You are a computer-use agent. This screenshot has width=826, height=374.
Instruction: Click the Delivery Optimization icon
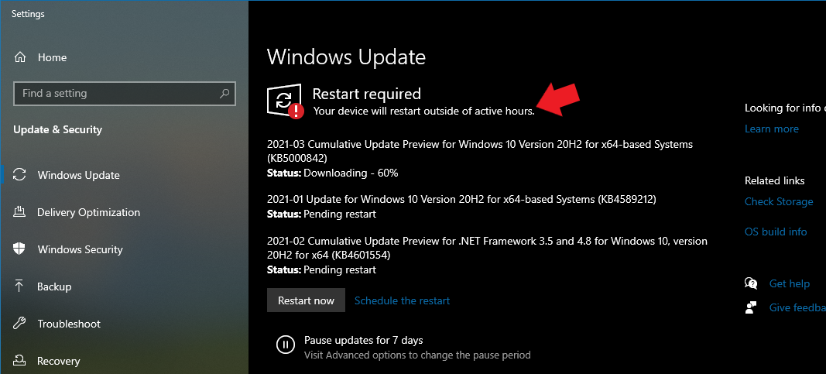tap(19, 212)
